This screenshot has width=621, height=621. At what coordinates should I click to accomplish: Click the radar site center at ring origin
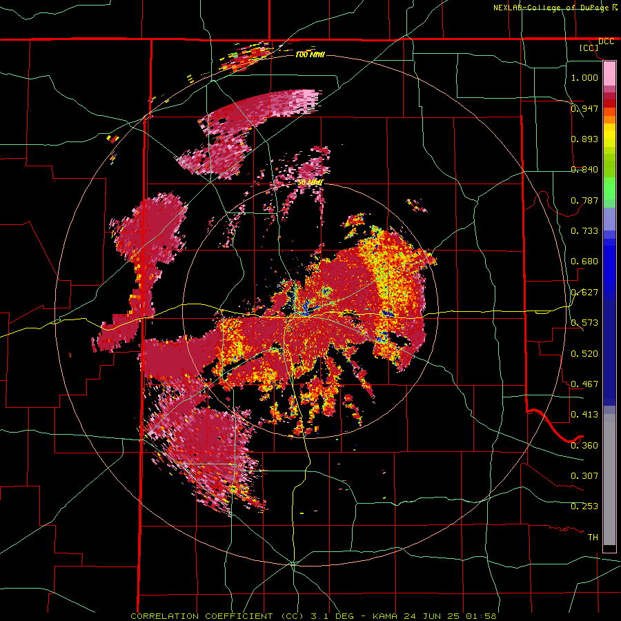[x=310, y=310]
